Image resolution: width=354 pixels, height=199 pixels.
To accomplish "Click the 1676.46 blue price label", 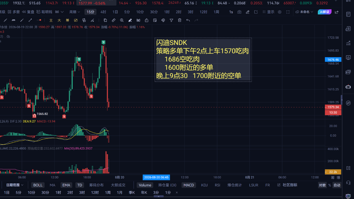I will point(333,60).
